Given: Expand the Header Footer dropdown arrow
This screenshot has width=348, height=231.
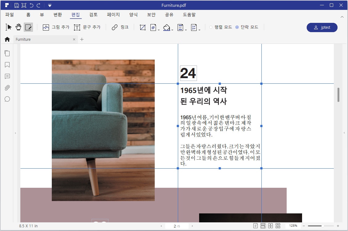Looking at the screenshot, I should tap(186, 30).
